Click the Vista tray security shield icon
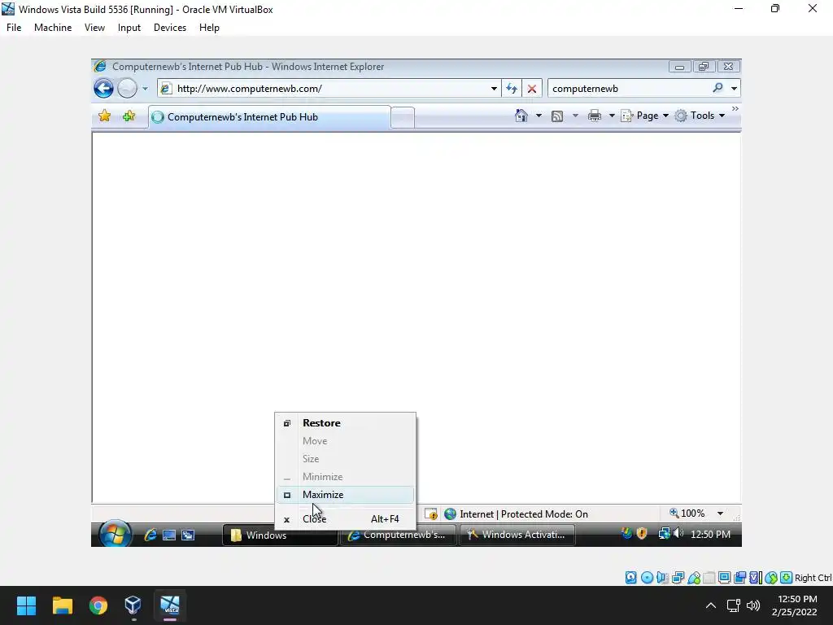833x625 pixels. (x=642, y=534)
